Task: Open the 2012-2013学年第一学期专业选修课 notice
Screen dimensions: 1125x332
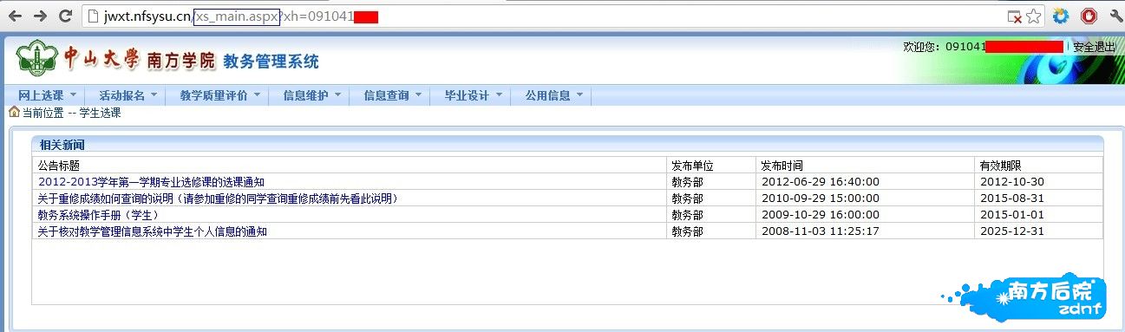Action: click(x=151, y=182)
